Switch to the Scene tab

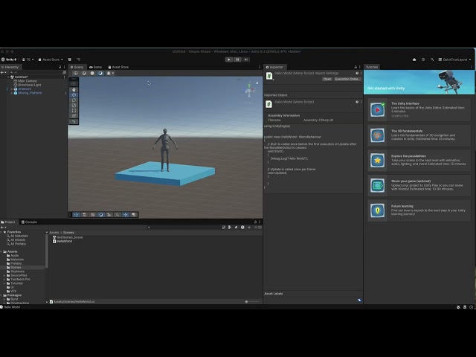(77, 67)
